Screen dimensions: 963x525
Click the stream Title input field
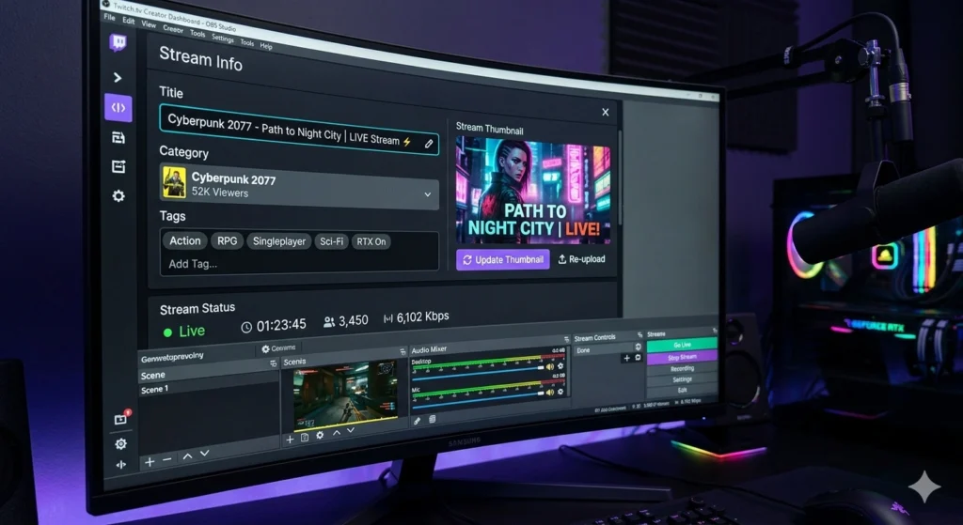click(x=299, y=130)
